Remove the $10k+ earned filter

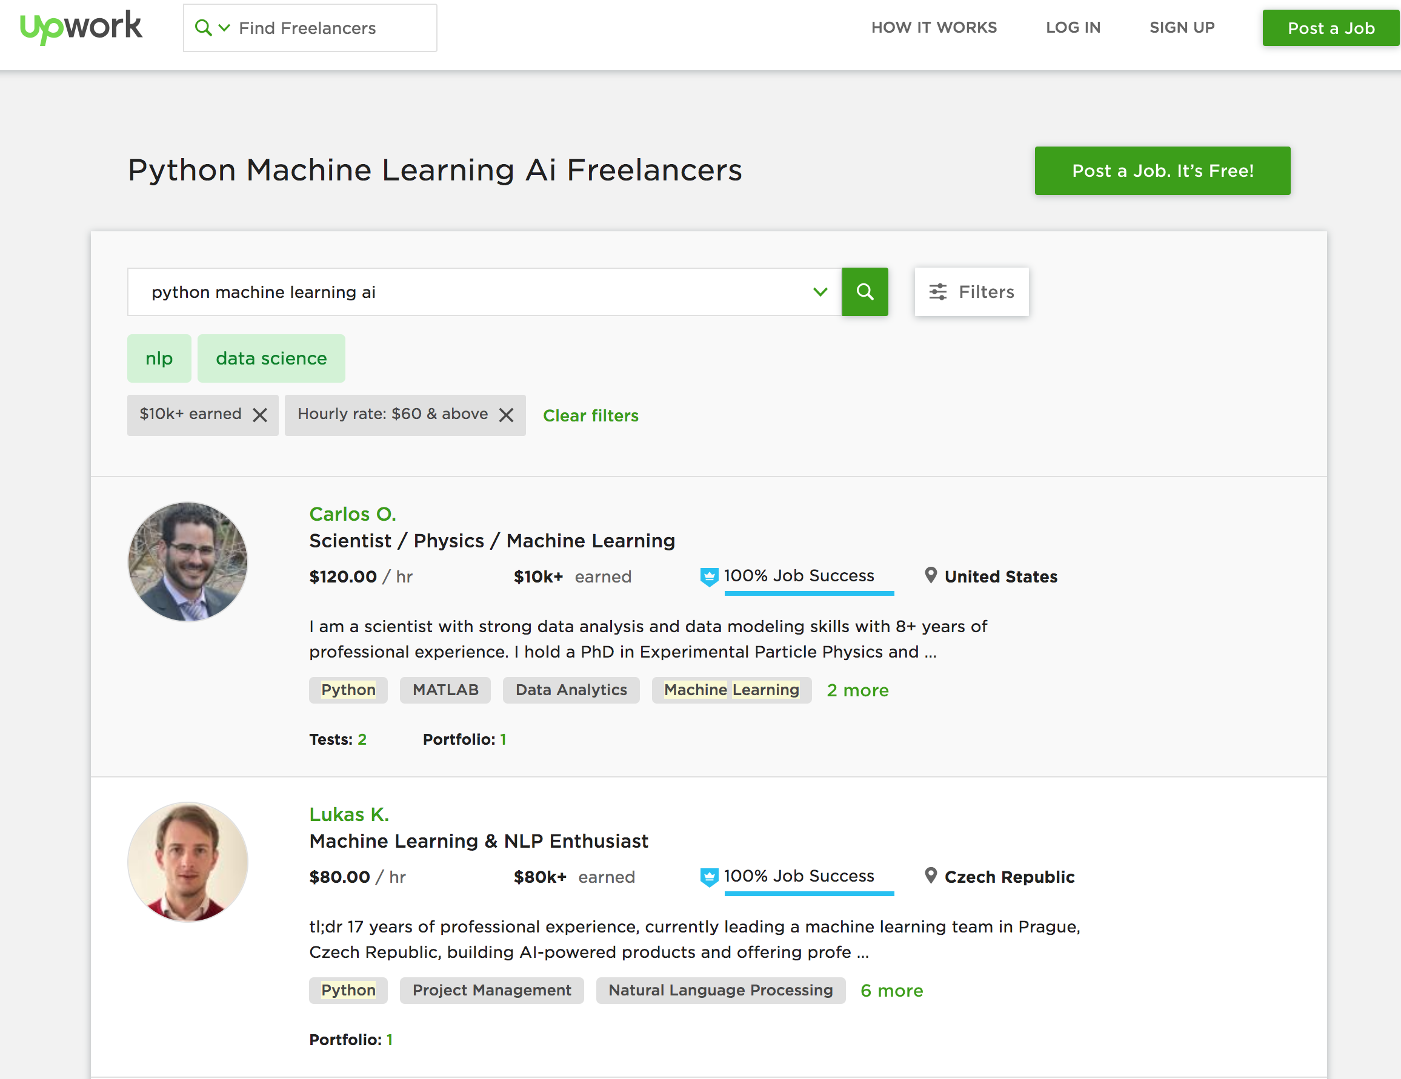(x=260, y=415)
